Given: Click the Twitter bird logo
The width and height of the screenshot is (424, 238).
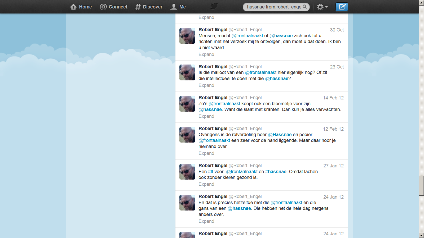Looking at the screenshot, I should 214,6.
